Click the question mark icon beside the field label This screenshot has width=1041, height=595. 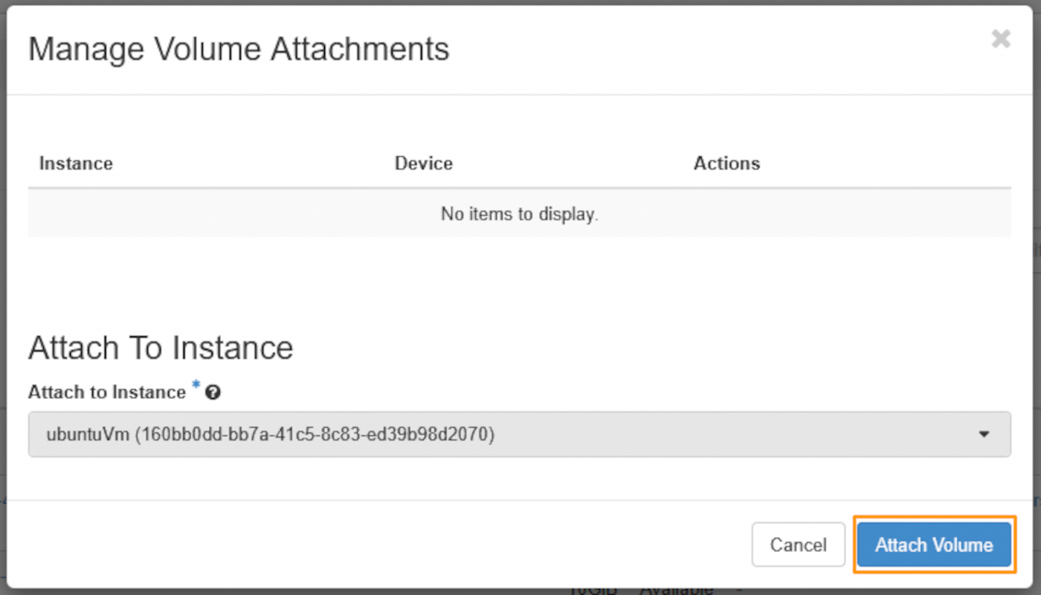(x=213, y=391)
